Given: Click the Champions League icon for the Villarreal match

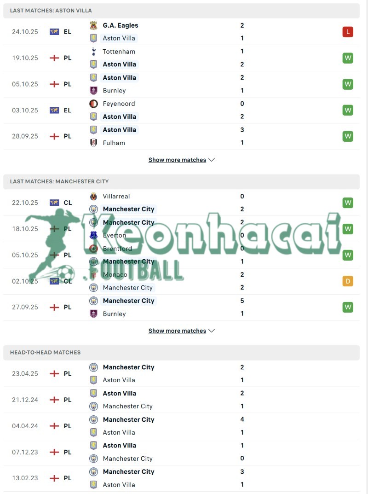Looking at the screenshot, I should [x=55, y=203].
